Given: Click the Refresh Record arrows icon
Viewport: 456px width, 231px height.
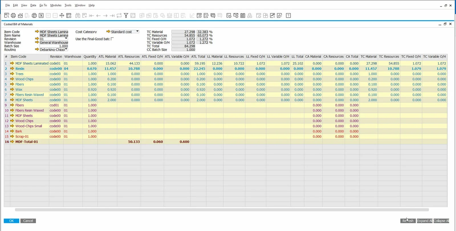Looking at the screenshot, I should (x=119, y=16).
